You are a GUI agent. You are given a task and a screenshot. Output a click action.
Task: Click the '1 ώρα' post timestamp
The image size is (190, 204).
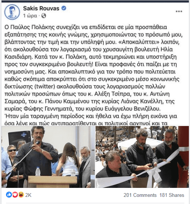[30, 16]
